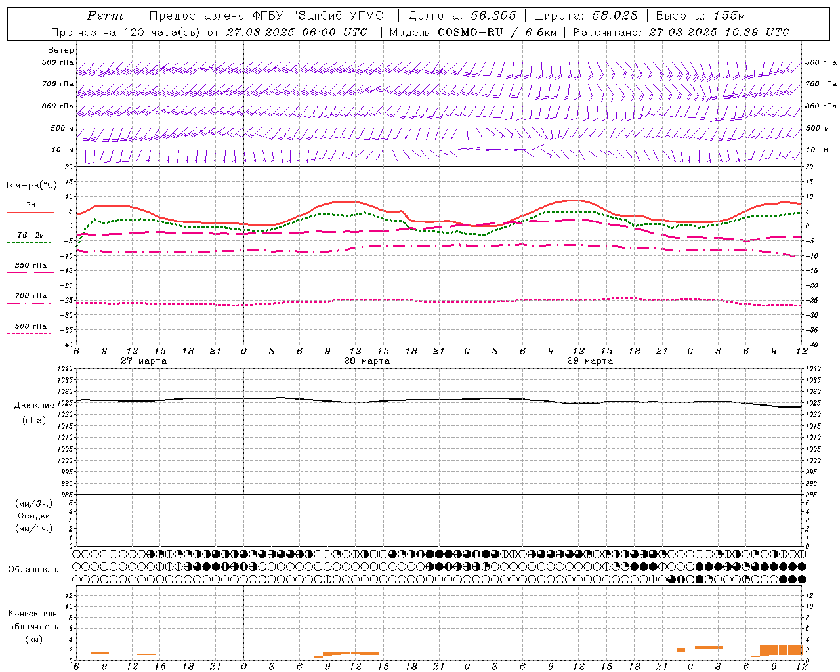Click the station name "Perm" in the header
Screen dimensions: 840x672
coord(105,16)
